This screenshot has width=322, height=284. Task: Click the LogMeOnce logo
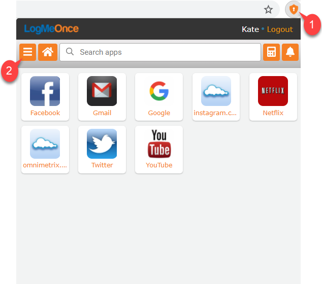click(51, 29)
